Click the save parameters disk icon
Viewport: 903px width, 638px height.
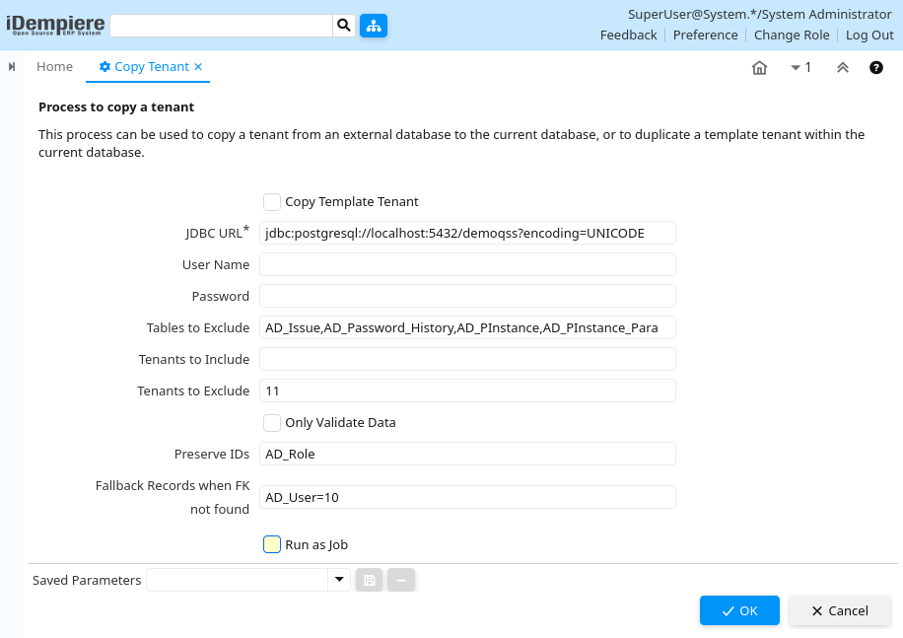click(370, 580)
